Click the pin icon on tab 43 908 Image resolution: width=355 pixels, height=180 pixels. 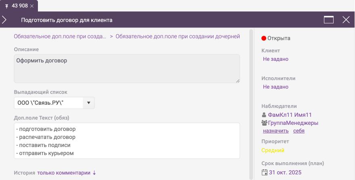click(6, 6)
